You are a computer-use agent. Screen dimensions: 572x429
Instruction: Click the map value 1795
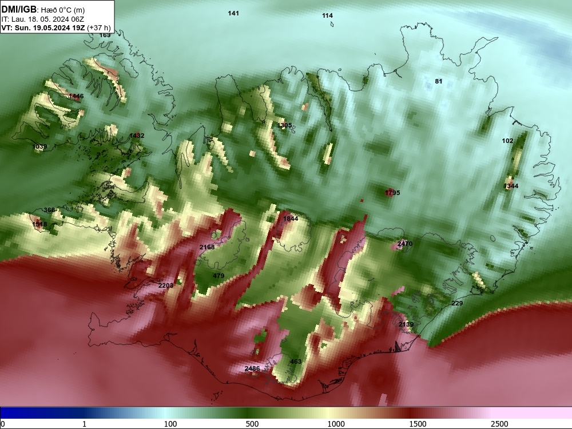point(392,193)
